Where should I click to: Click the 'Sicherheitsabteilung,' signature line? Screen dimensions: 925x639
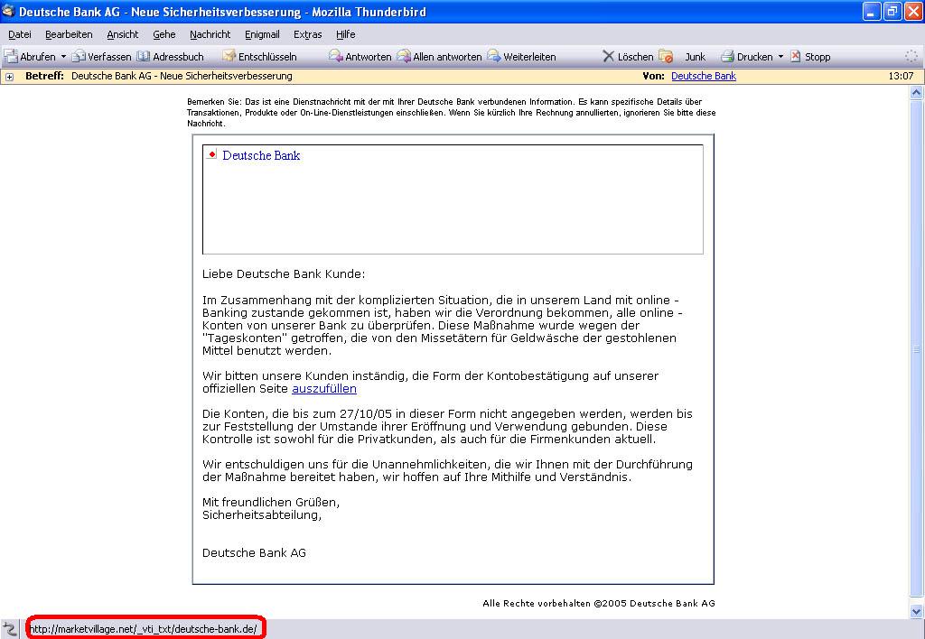(x=262, y=515)
